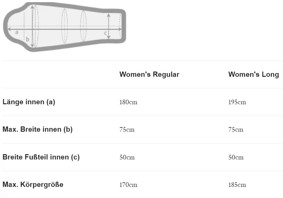Select the Women's Long column header
The image size is (283, 198).
point(253,74)
